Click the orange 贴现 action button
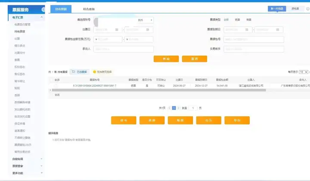Image resolution: width=310 pixels, height=181 pixels. 180,120
